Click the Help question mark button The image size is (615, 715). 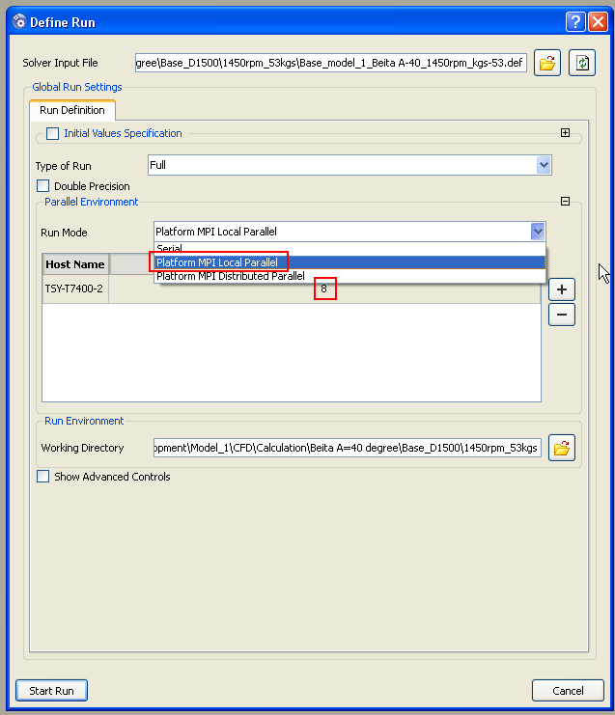(x=574, y=22)
